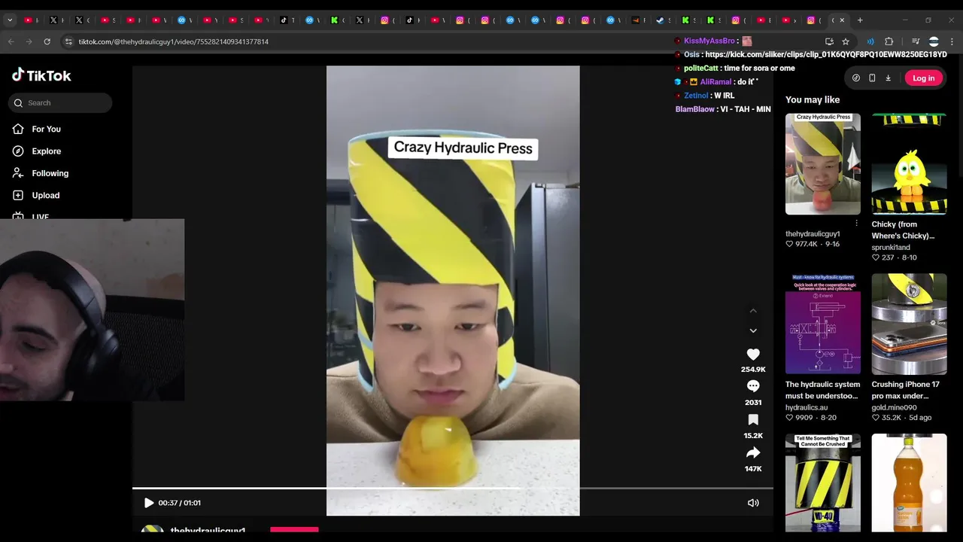
Task: Open a new browser tab
Action: pyautogui.click(x=860, y=20)
